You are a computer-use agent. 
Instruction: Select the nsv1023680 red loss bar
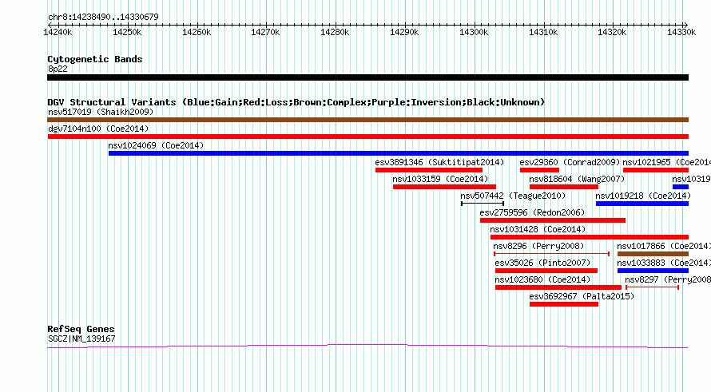(558, 287)
